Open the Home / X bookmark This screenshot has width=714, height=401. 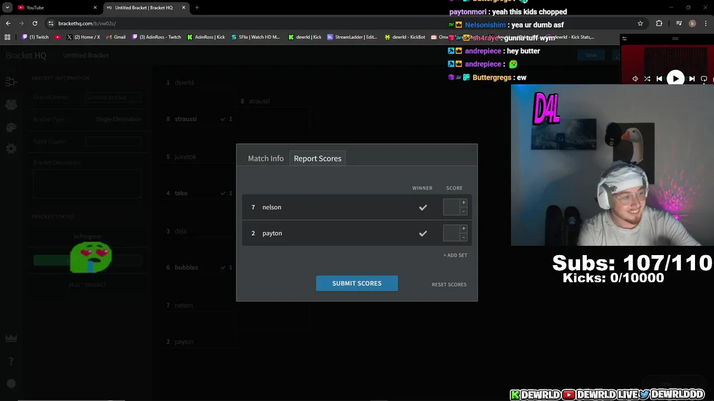coord(83,37)
